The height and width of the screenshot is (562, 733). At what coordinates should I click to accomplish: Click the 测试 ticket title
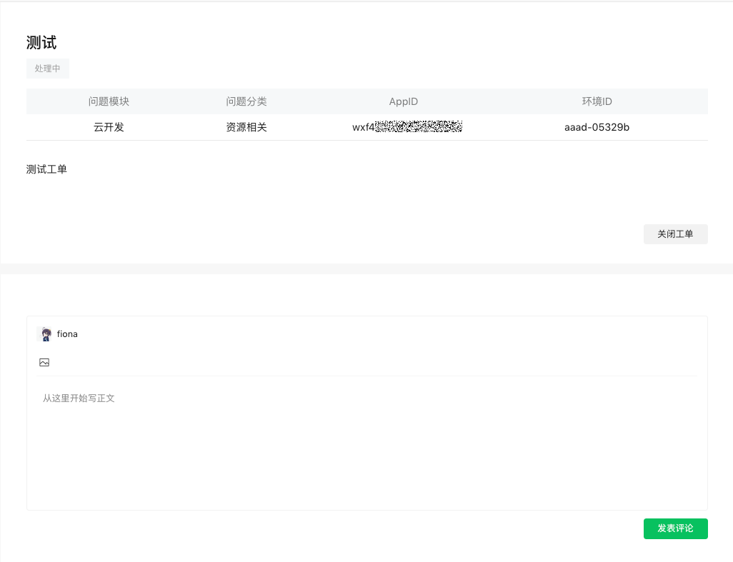pos(41,43)
